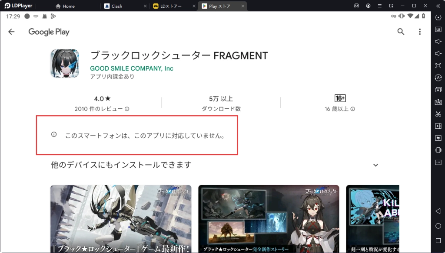The width and height of the screenshot is (445, 253).
Task: Open gamepad settings in title bar
Action: tap(356, 6)
